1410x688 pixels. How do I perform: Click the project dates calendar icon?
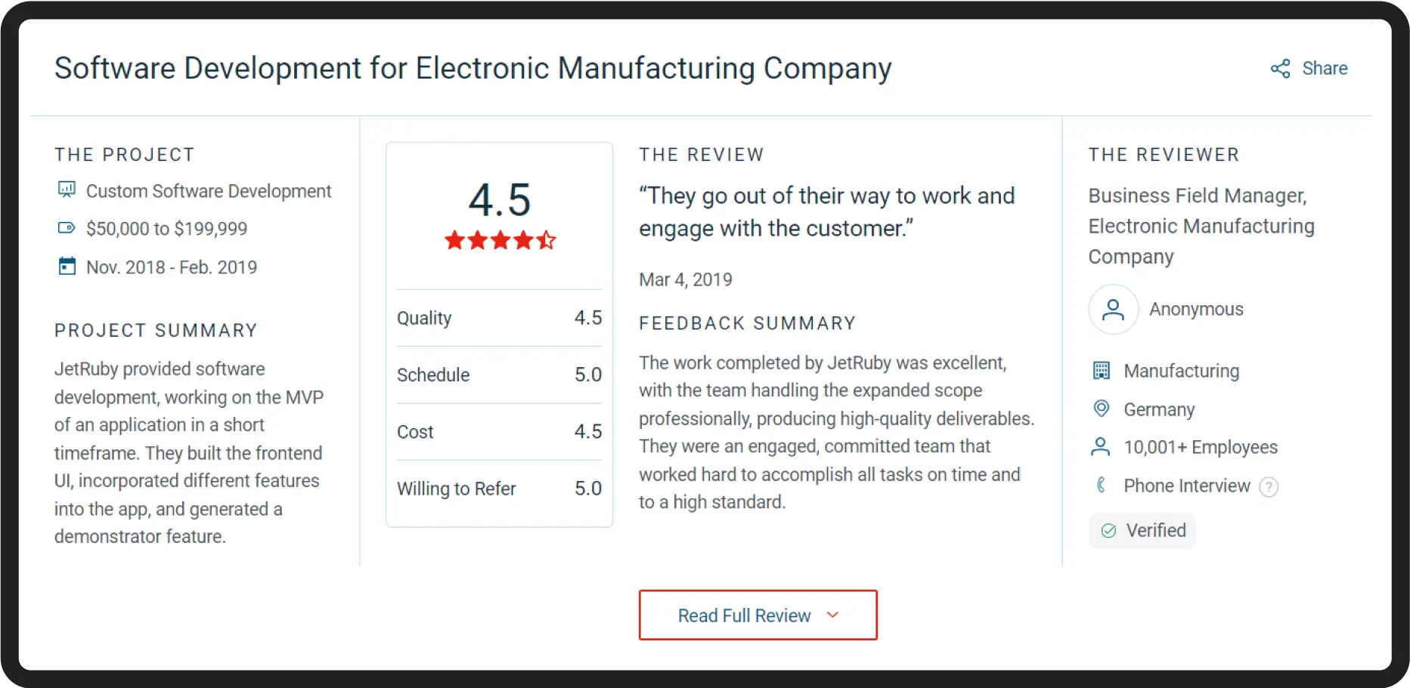pyautogui.click(x=67, y=267)
